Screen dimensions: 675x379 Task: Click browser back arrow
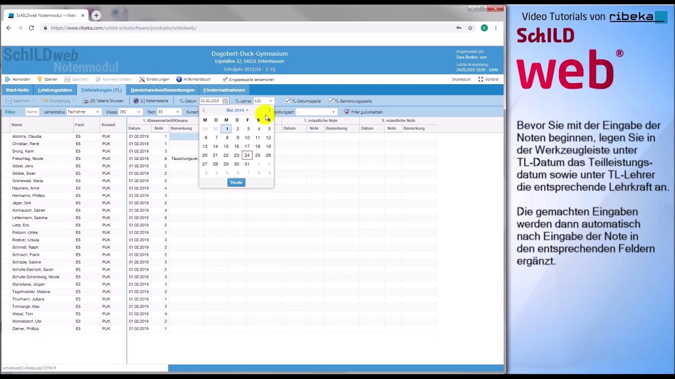8,28
